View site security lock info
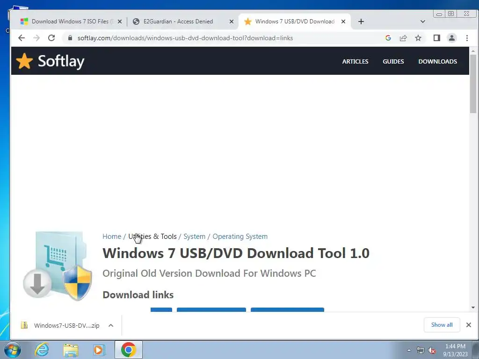Viewport: 479px width, 359px height. (70, 38)
